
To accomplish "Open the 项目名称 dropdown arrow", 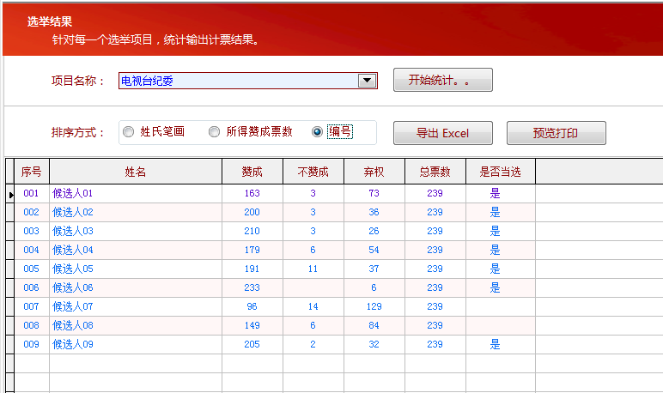I will coord(368,81).
